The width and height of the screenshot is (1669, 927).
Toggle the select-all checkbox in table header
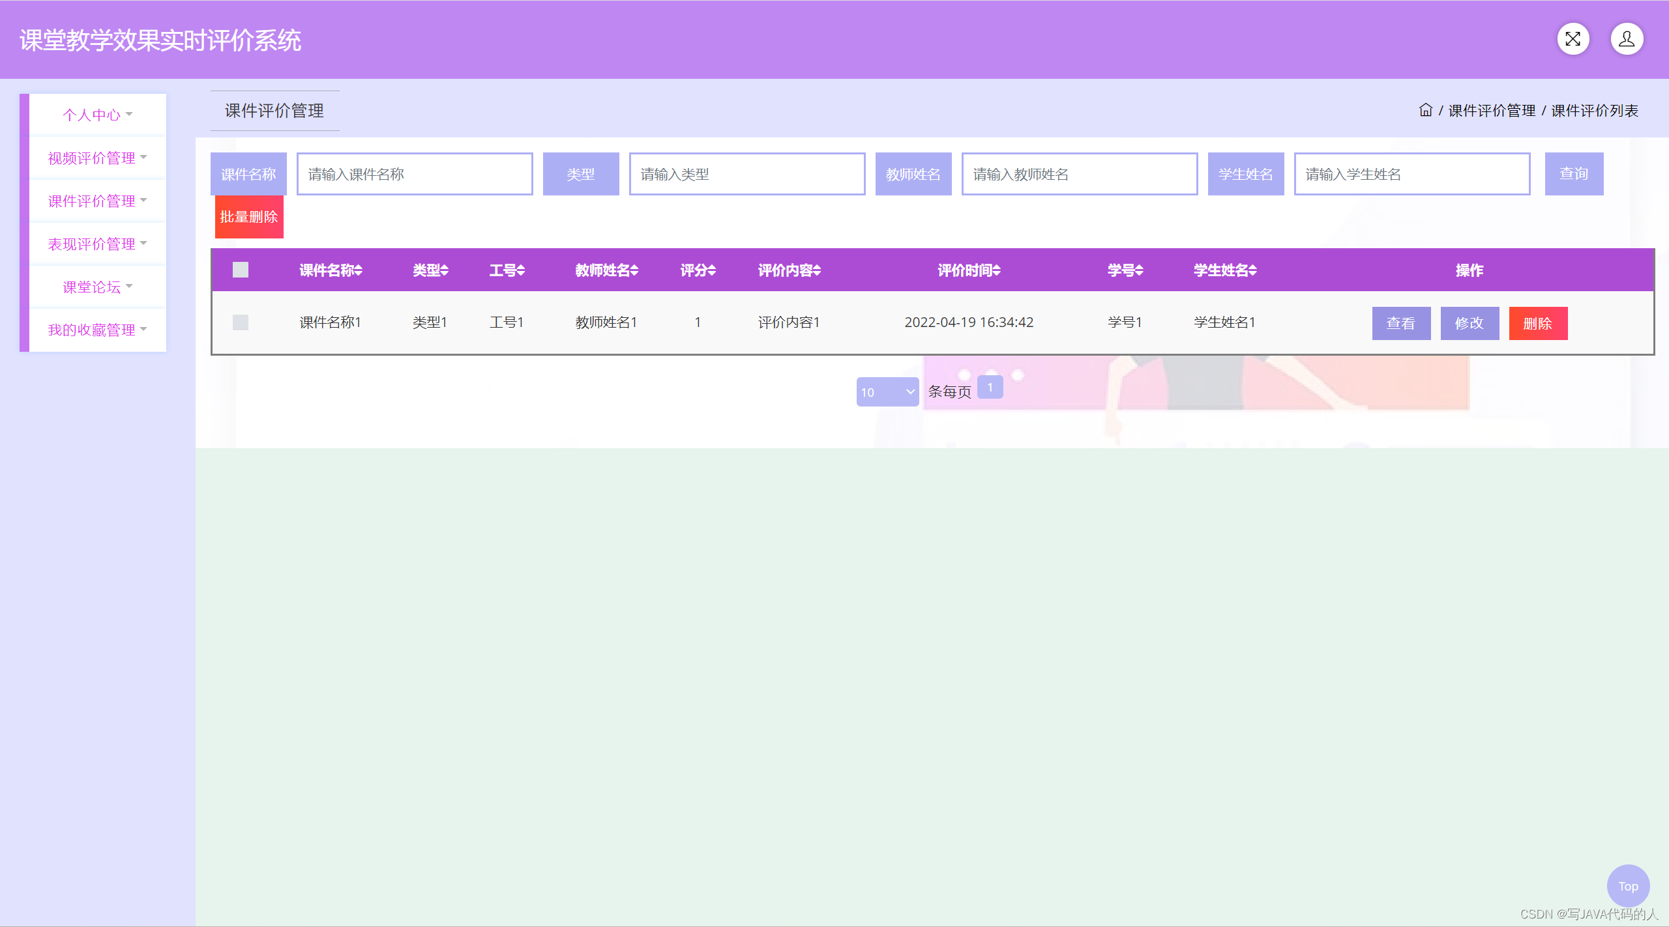click(x=241, y=270)
